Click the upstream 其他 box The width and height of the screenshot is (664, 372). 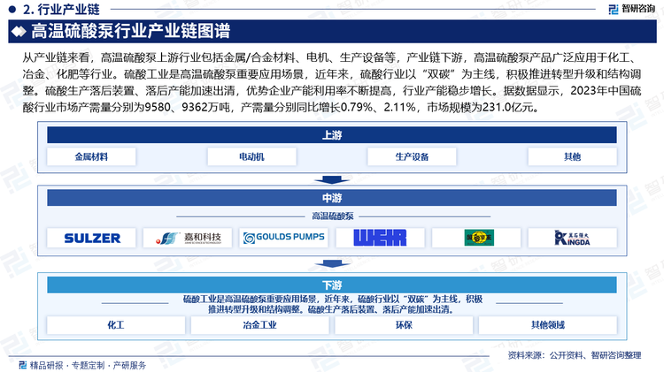(x=572, y=156)
